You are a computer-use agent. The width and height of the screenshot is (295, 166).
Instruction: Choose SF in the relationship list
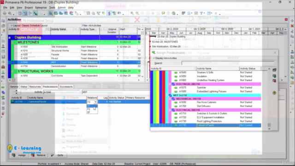(x=92, y=112)
